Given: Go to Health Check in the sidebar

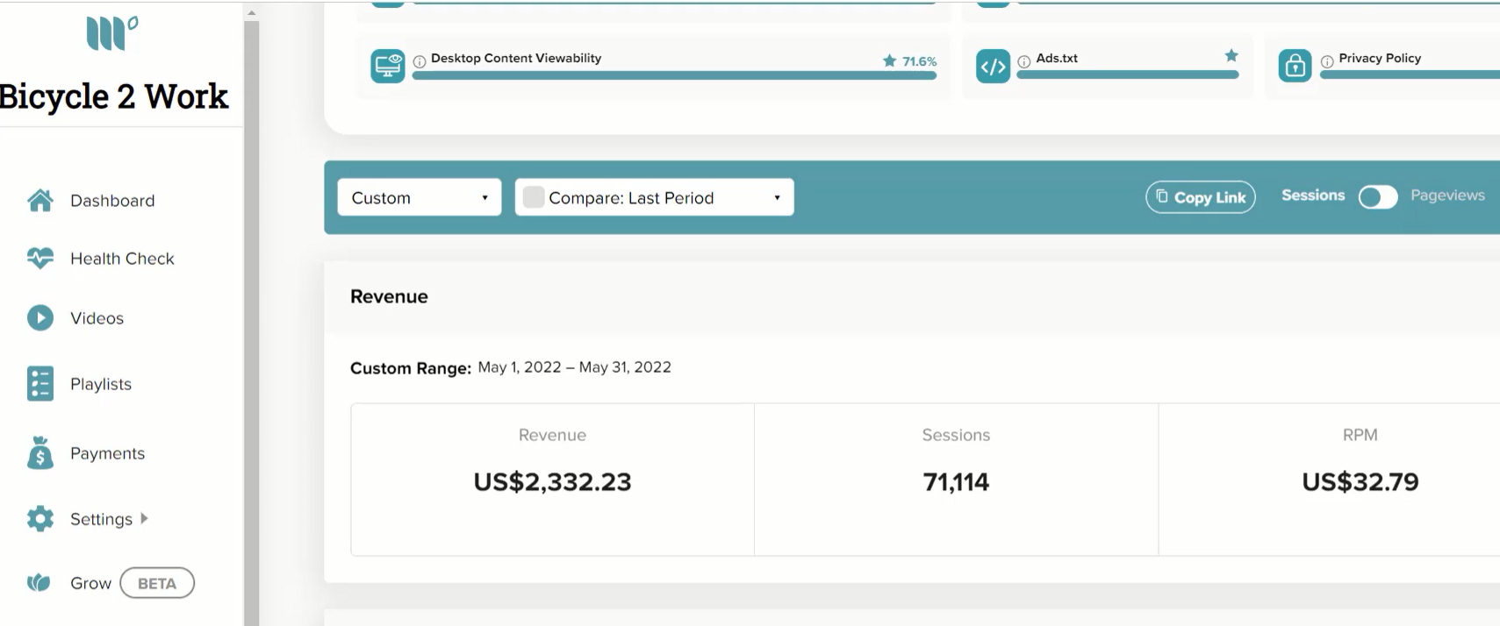Looking at the screenshot, I should [122, 259].
